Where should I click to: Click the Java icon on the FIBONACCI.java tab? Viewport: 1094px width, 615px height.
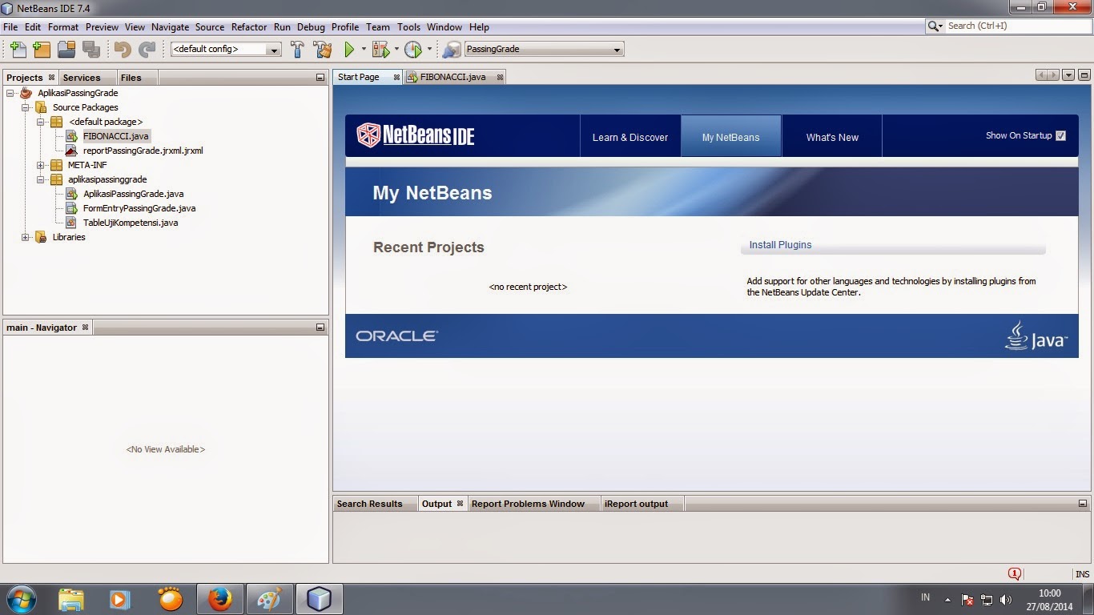point(412,77)
